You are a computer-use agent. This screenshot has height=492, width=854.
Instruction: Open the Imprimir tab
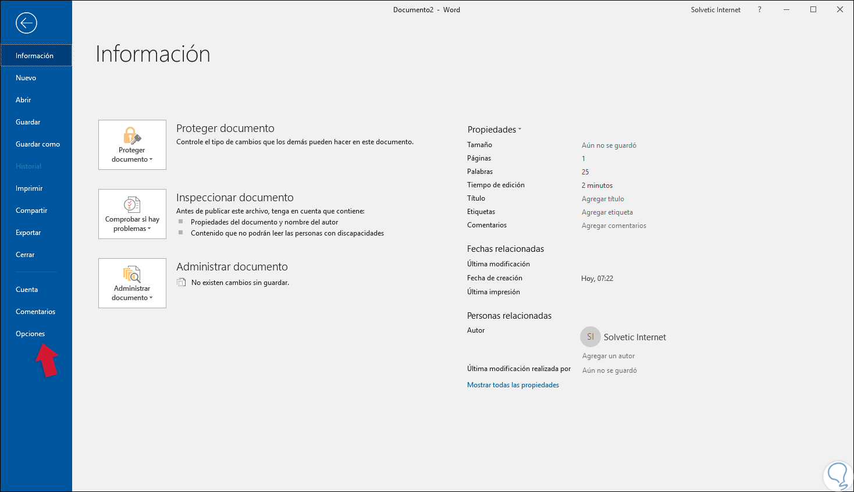[x=36, y=188]
